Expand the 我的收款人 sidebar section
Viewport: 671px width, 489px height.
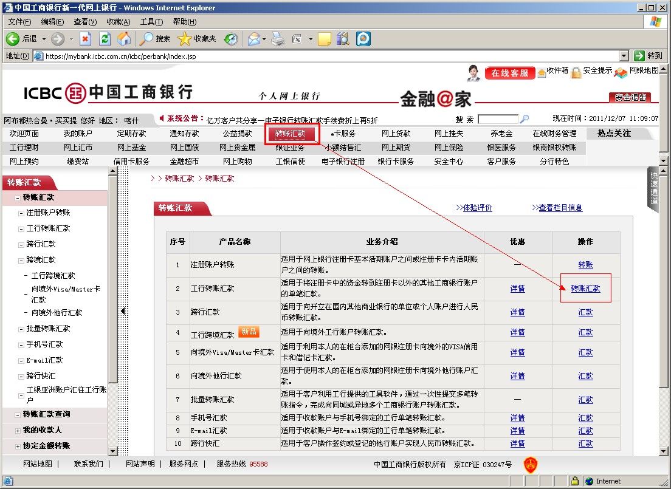pyautogui.click(x=18, y=431)
